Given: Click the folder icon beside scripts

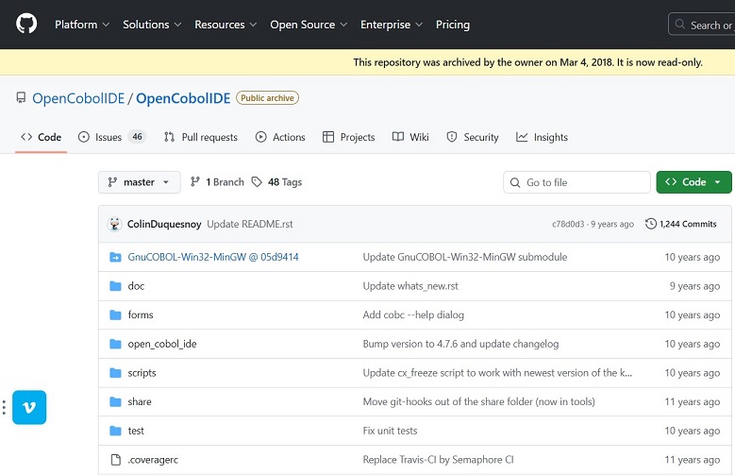Looking at the screenshot, I should tap(115, 373).
